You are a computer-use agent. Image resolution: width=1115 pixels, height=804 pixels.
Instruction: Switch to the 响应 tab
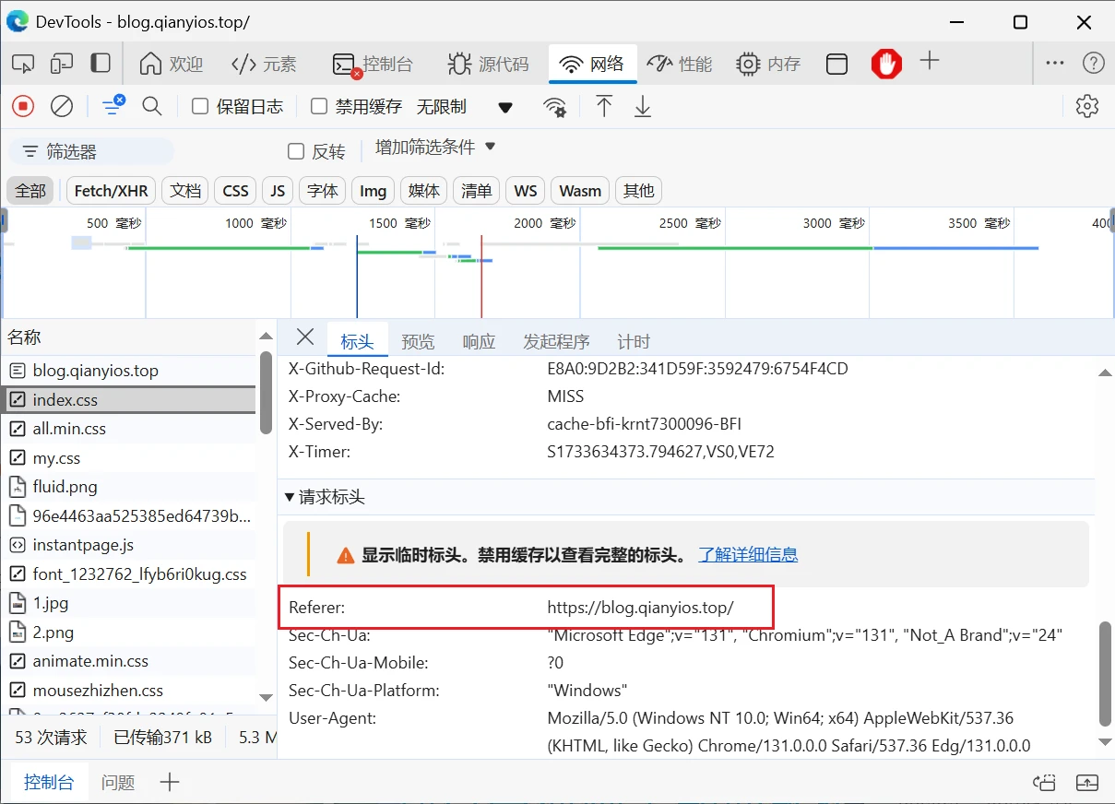pyautogui.click(x=479, y=341)
